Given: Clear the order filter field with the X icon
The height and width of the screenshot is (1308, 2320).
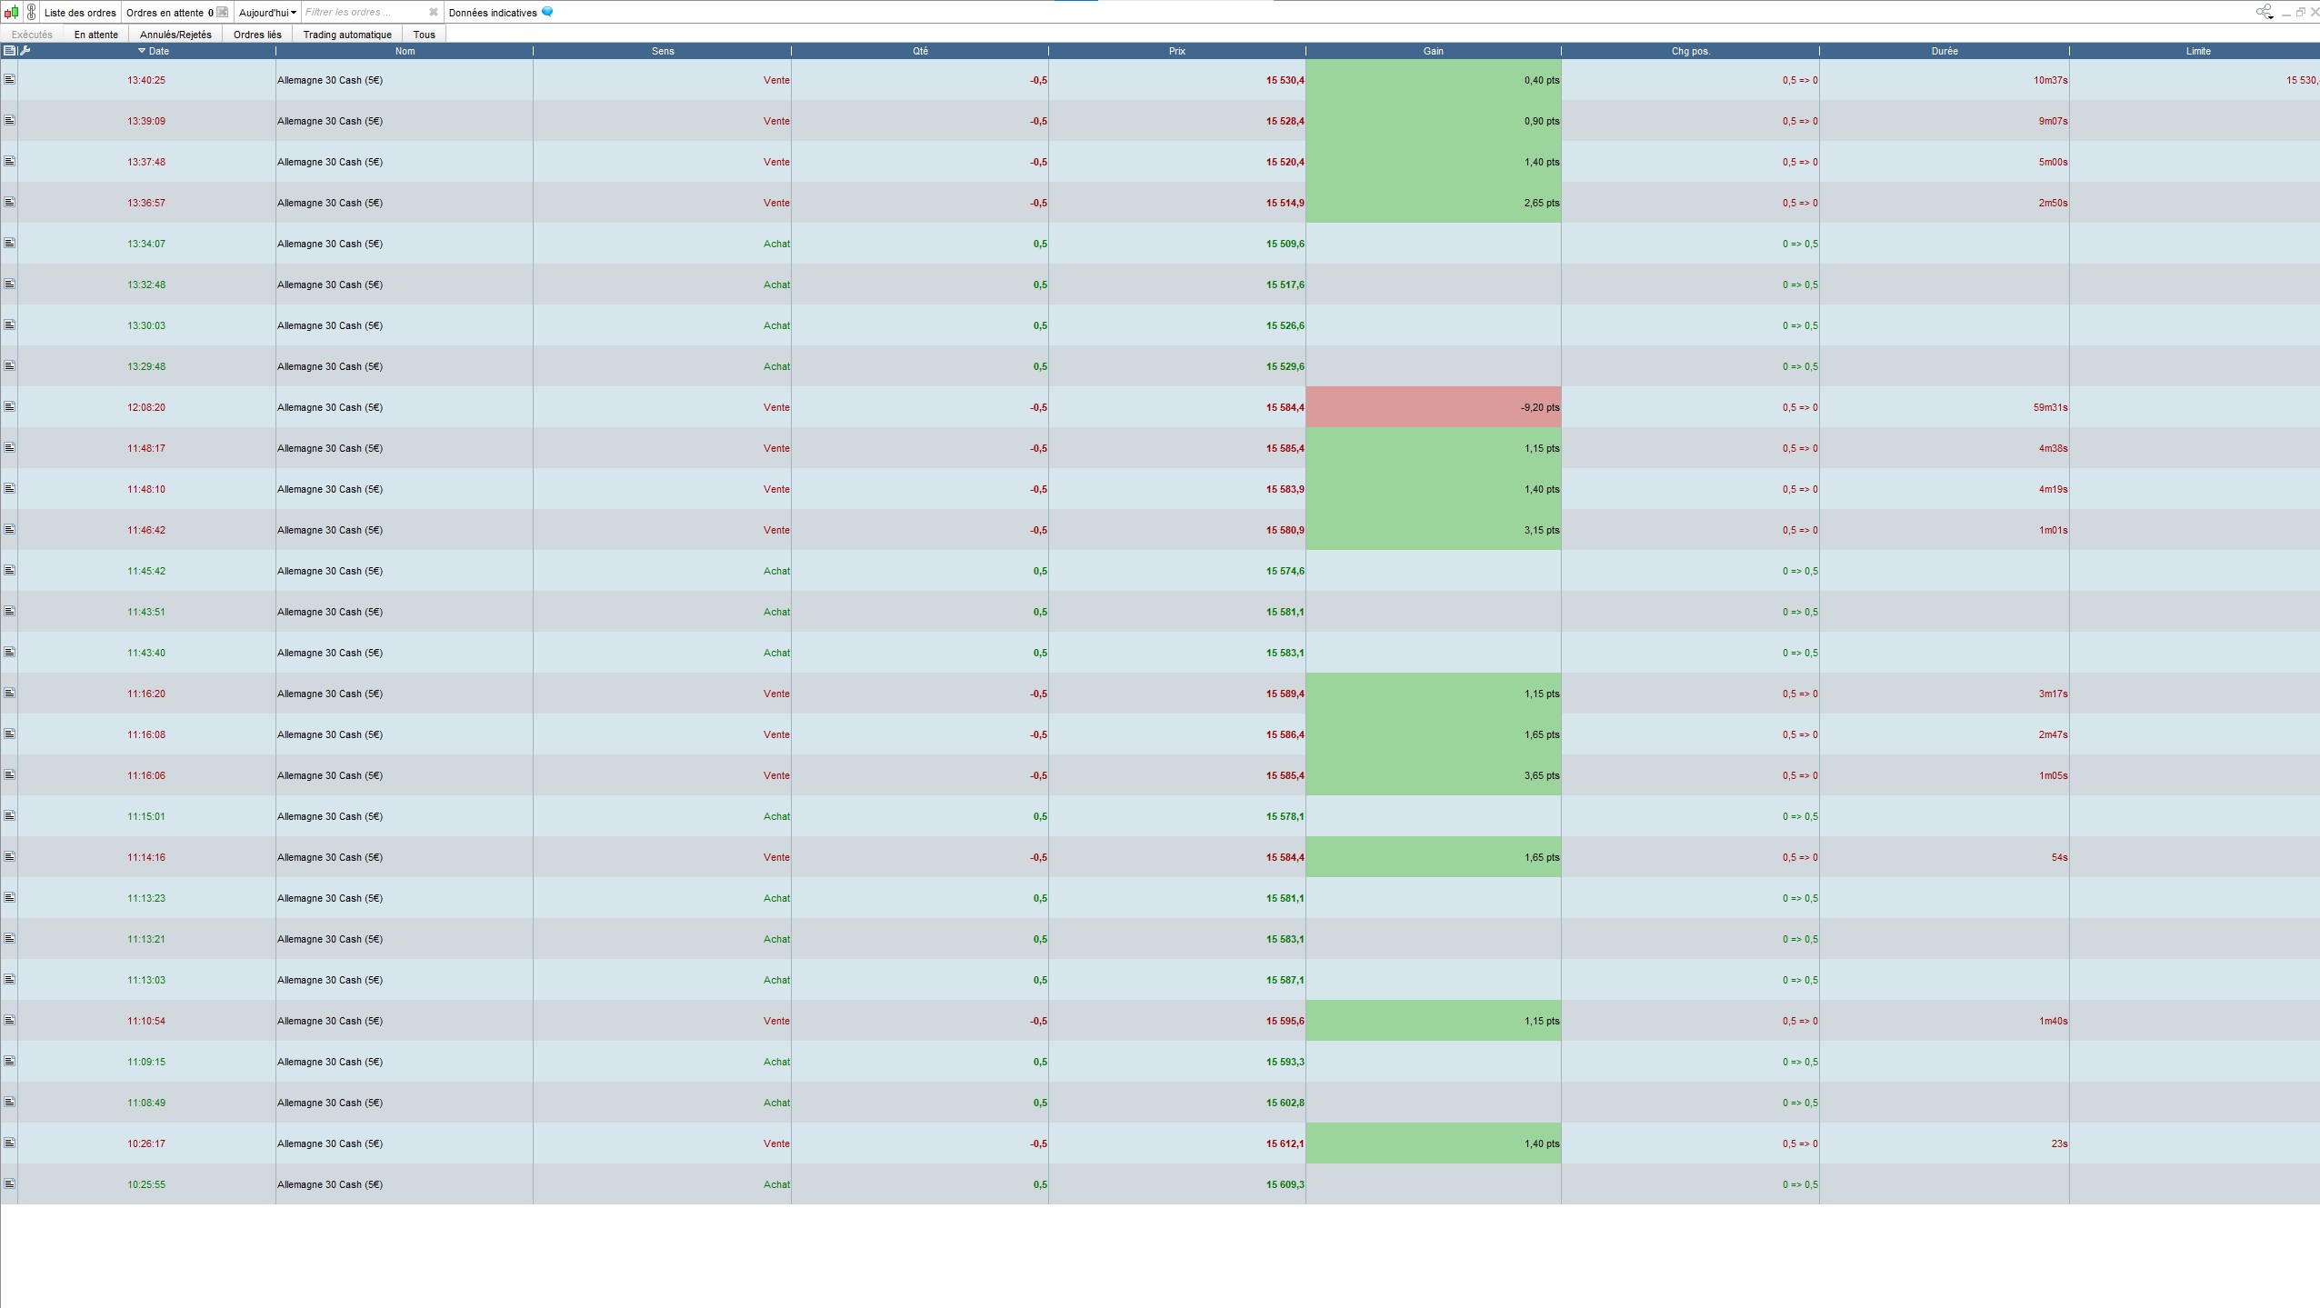Looking at the screenshot, I should (434, 13).
